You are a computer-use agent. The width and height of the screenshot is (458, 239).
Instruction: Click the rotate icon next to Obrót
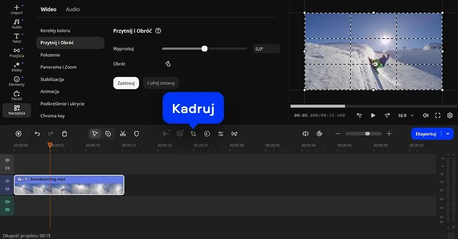(x=168, y=64)
